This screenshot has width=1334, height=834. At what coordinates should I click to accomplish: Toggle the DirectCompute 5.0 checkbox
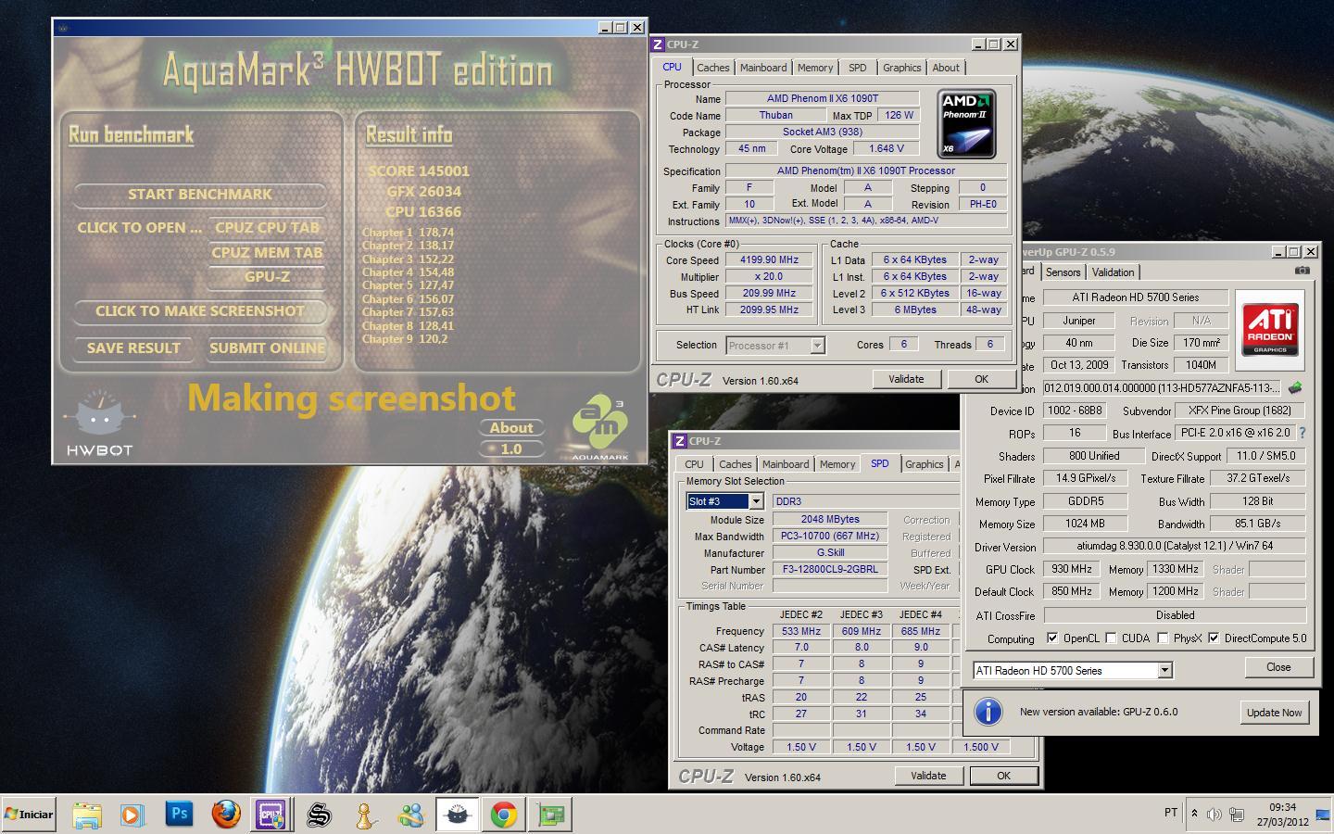[x=1213, y=638]
